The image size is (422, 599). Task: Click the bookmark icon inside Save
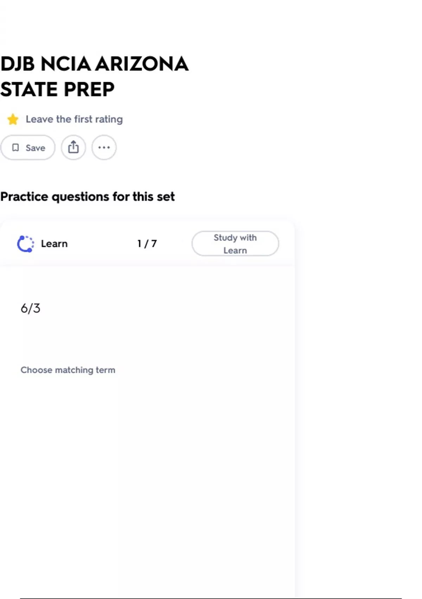15,147
